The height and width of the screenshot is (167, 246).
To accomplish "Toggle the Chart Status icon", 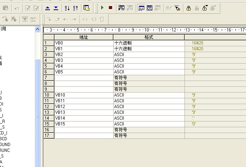I will pos(141,8).
